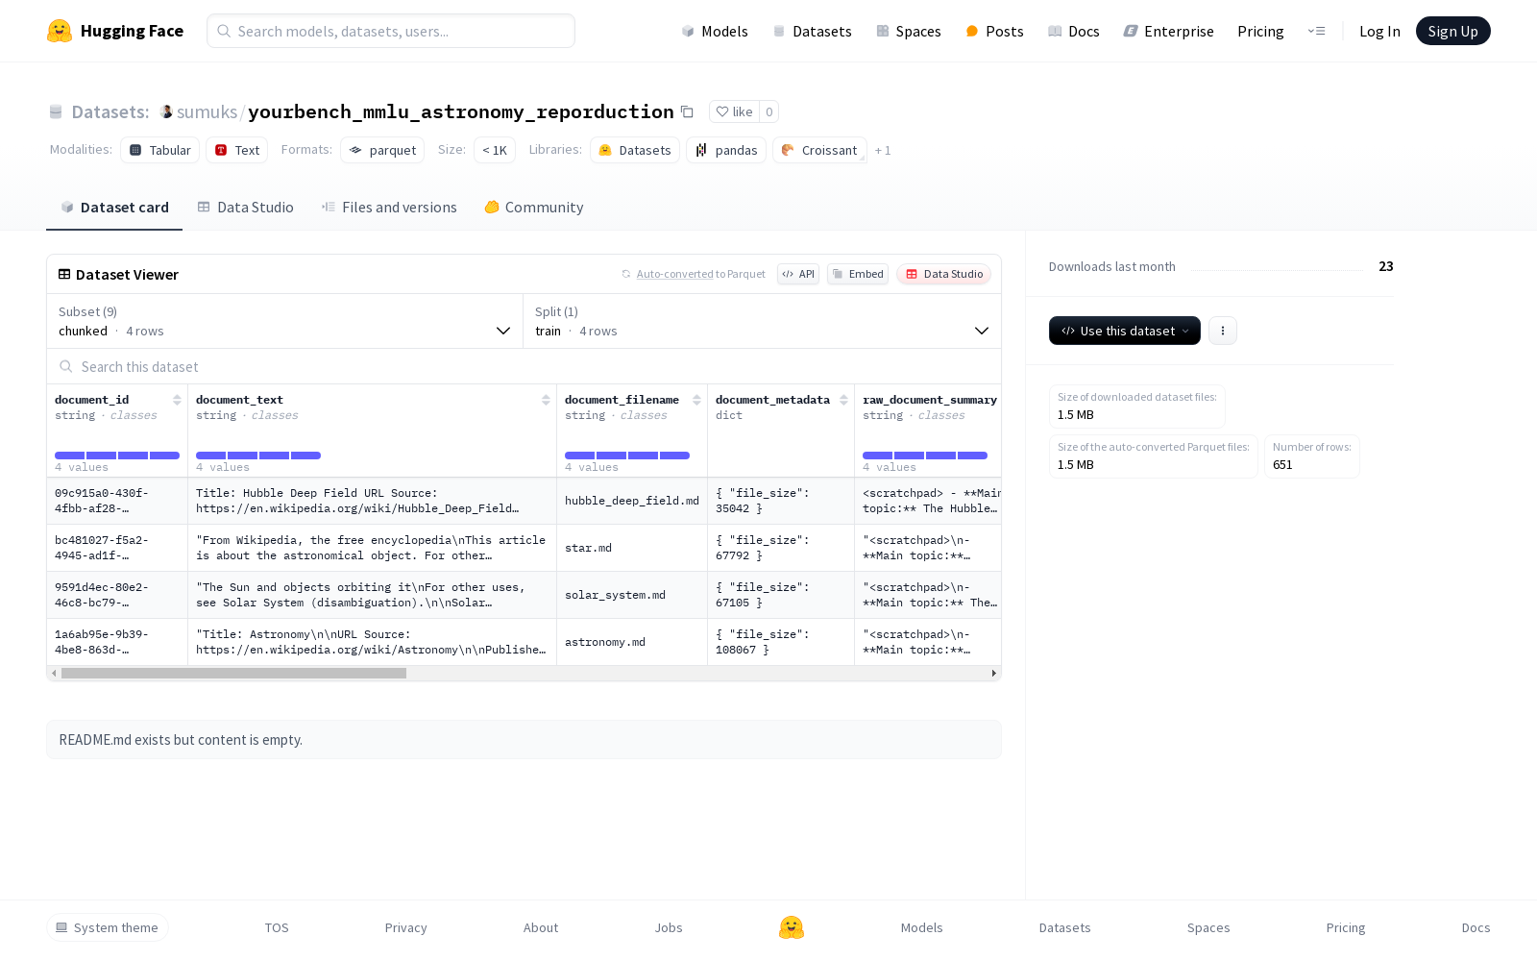Click the Embed button

click(x=858, y=274)
